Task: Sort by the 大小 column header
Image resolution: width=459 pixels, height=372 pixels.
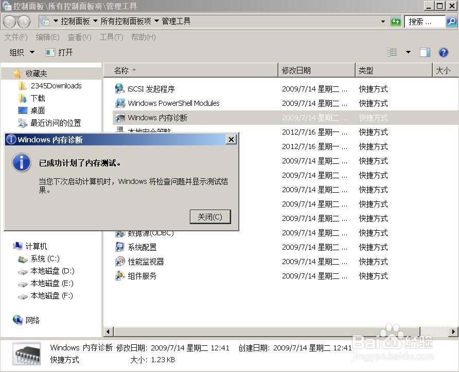Action: click(x=445, y=70)
